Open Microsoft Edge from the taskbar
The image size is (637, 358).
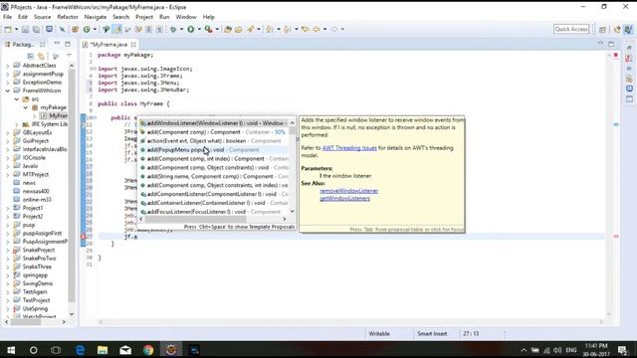pyautogui.click(x=80, y=350)
